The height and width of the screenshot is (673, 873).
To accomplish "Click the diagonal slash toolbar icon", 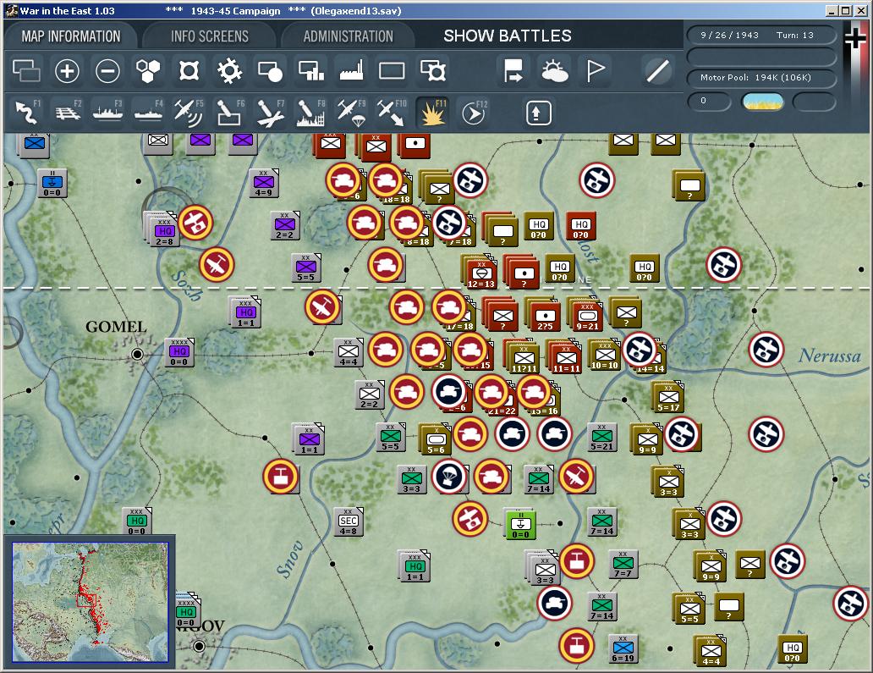I will click(x=657, y=71).
